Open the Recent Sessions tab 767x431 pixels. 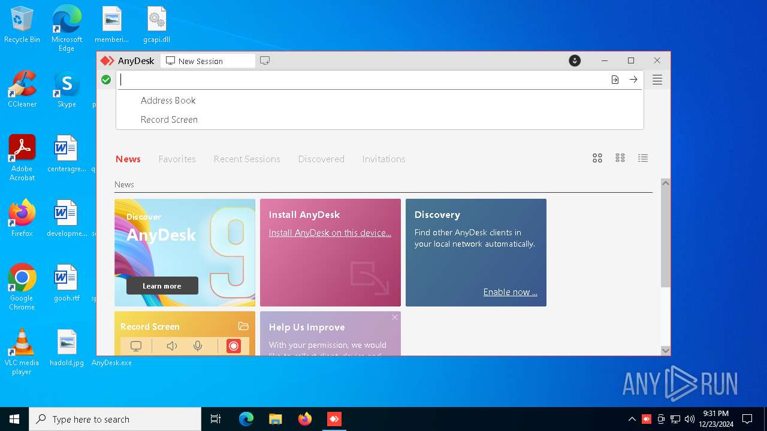click(x=247, y=159)
